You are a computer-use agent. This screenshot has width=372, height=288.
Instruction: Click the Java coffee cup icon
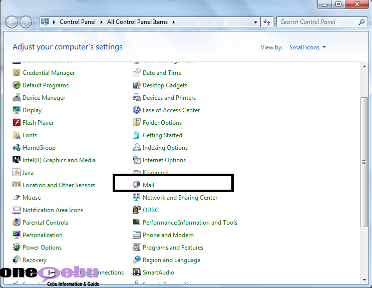(17, 172)
